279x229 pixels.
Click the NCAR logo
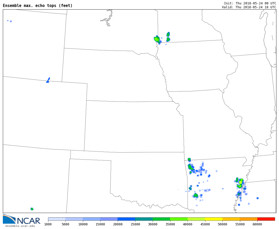(21, 219)
